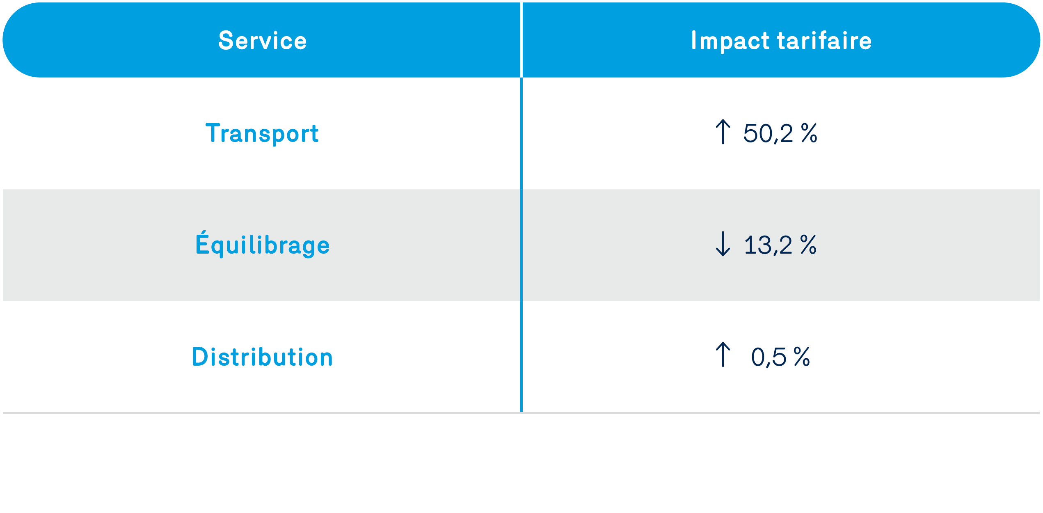Click the blank area below the table
This screenshot has height=513, width=1043.
tap(521, 464)
